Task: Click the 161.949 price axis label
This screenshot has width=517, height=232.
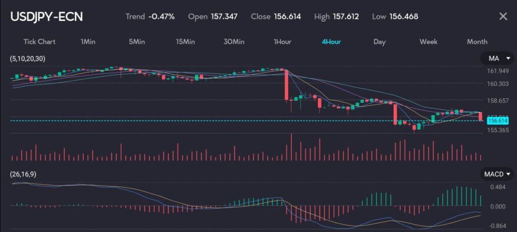Action: [498, 72]
